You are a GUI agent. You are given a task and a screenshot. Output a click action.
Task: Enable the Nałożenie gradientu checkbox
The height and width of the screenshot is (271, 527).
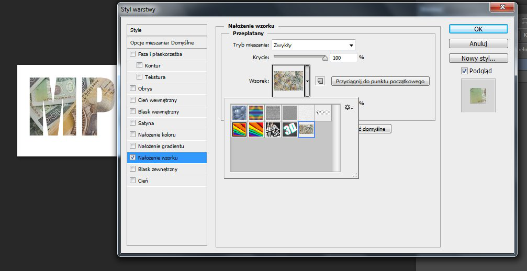pos(132,146)
